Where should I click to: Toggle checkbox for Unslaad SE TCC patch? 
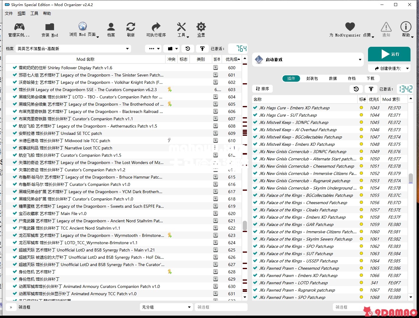15,133
